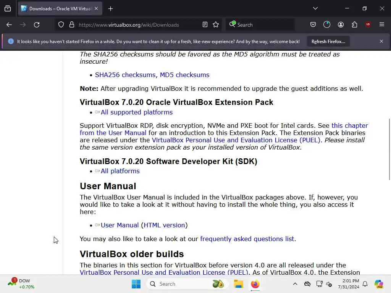Image resolution: width=391 pixels, height=293 pixels.
Task: Reload the current page
Action: (37, 25)
